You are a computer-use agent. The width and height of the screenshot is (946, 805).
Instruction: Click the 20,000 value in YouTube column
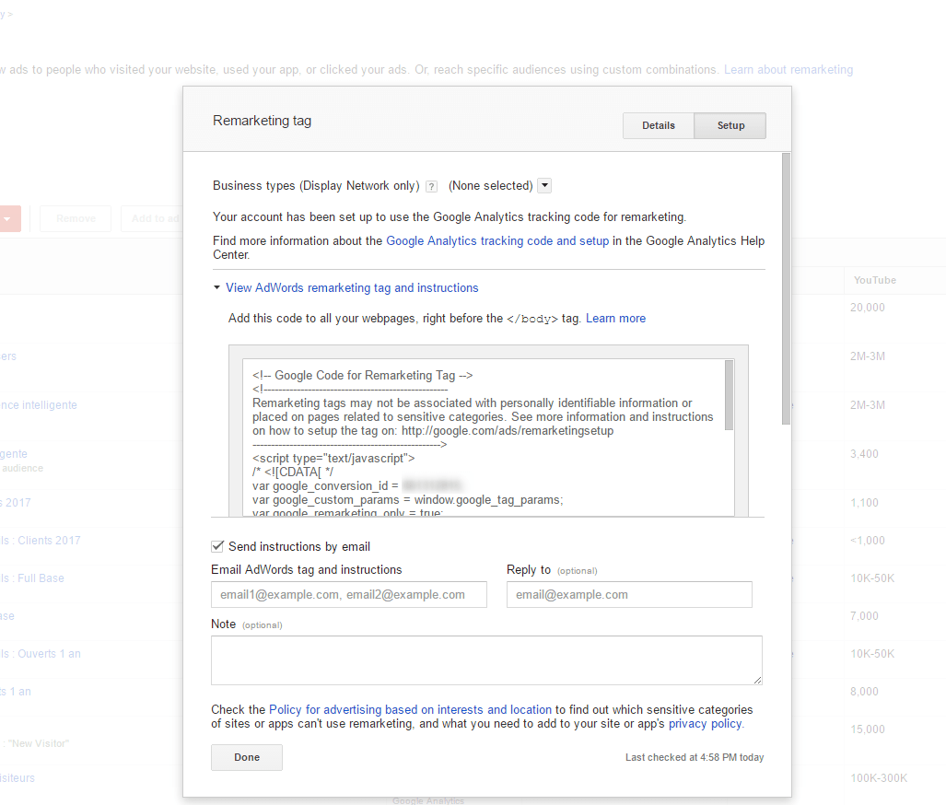point(867,307)
